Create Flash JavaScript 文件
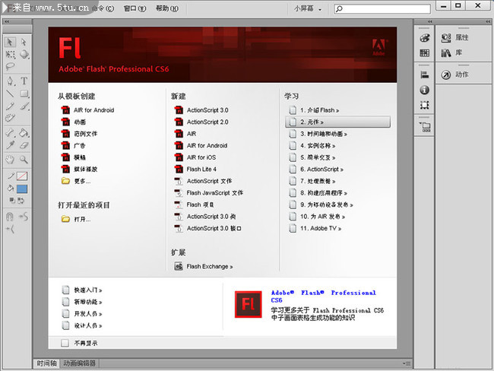The image size is (494, 371). tap(208, 192)
